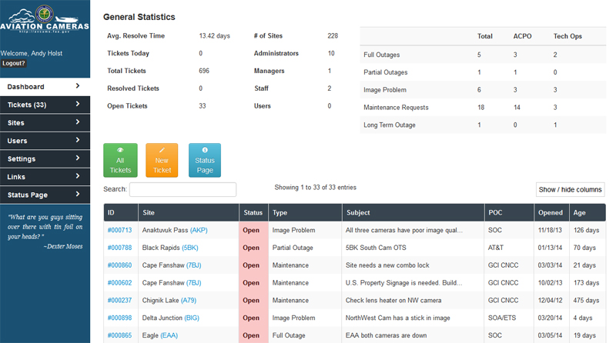616x343 pixels.
Task: Sort table by the Age column header
Action: tap(579, 213)
